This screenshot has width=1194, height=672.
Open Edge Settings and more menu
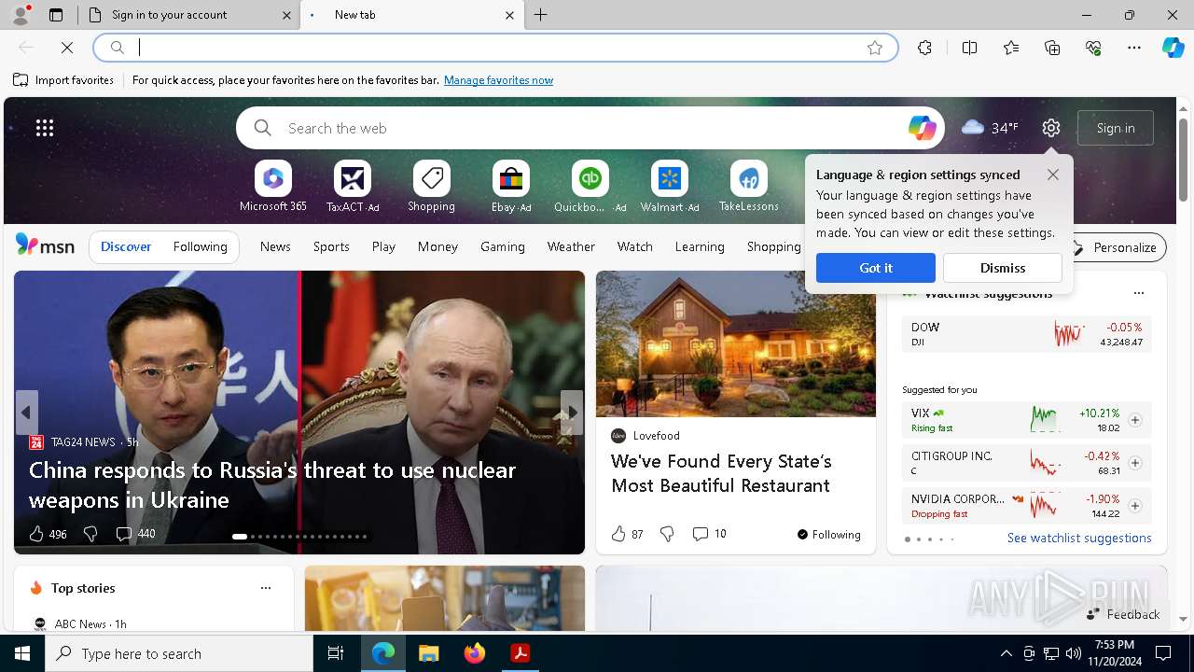1134,48
